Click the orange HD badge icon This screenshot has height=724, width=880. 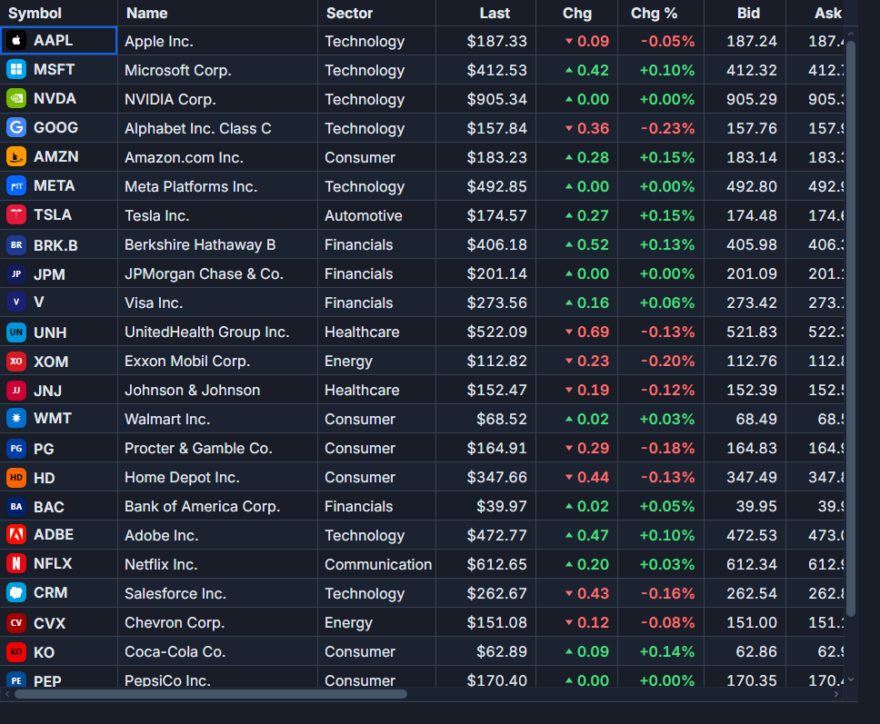coord(16,478)
